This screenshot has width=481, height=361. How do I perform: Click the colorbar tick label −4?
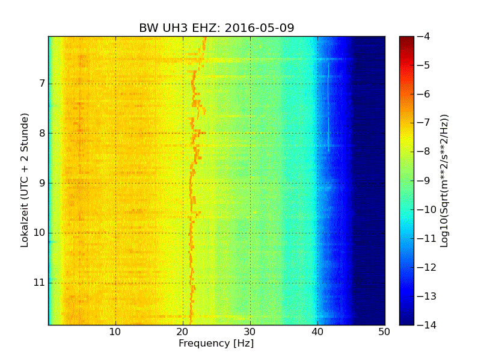[423, 36]
